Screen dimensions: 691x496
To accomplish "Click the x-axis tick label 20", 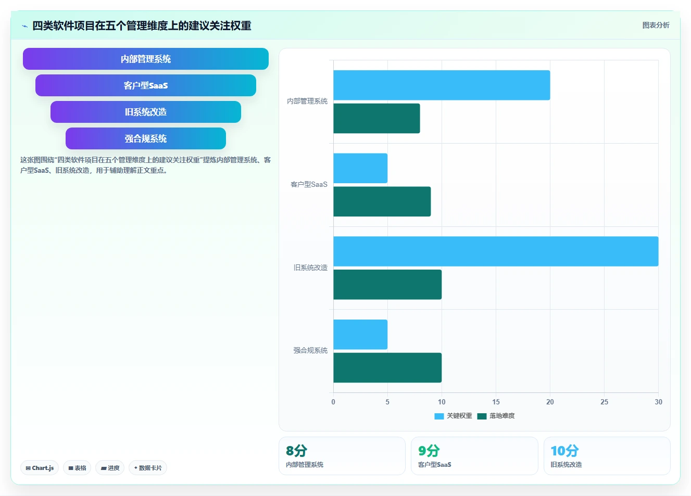I will pos(550,402).
